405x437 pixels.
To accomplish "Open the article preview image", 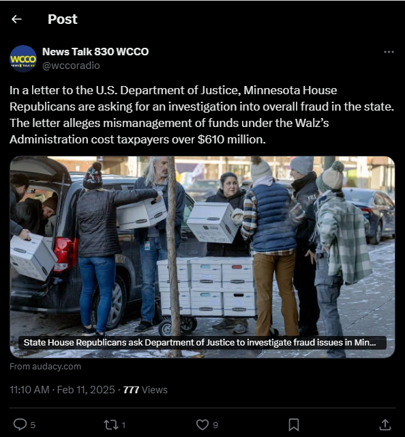I will click(202, 257).
